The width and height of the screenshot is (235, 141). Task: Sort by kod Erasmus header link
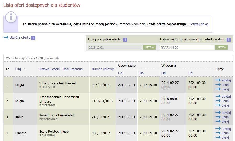click(73, 69)
